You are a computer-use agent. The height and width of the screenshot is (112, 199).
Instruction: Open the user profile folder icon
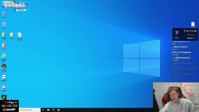(x=4, y=36)
